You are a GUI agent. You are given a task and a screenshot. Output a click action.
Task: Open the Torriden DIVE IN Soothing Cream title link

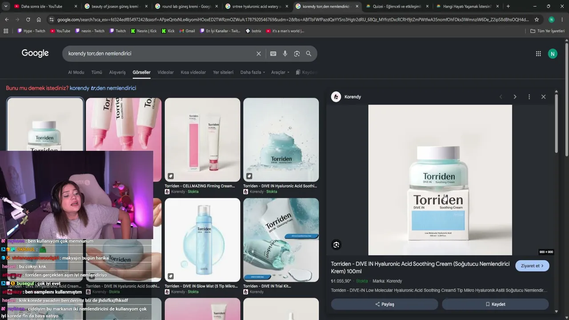click(x=420, y=268)
